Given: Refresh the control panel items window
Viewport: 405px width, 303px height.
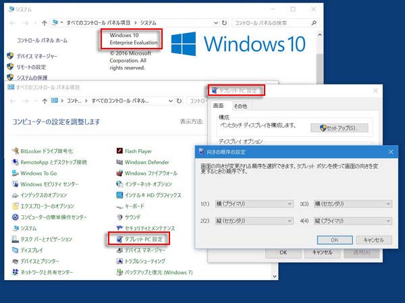Looking at the screenshot, I should click(x=179, y=101).
